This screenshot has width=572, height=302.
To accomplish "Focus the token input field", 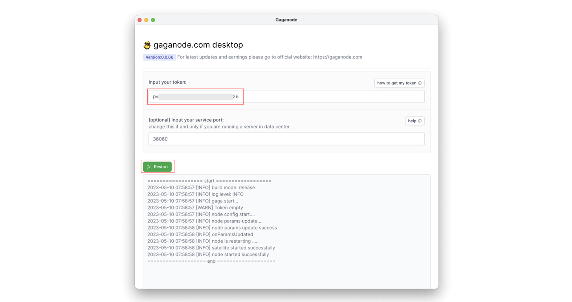I will coord(286,97).
